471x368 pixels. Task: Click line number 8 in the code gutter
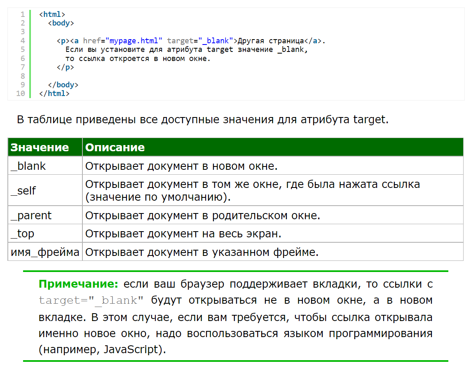[23, 76]
